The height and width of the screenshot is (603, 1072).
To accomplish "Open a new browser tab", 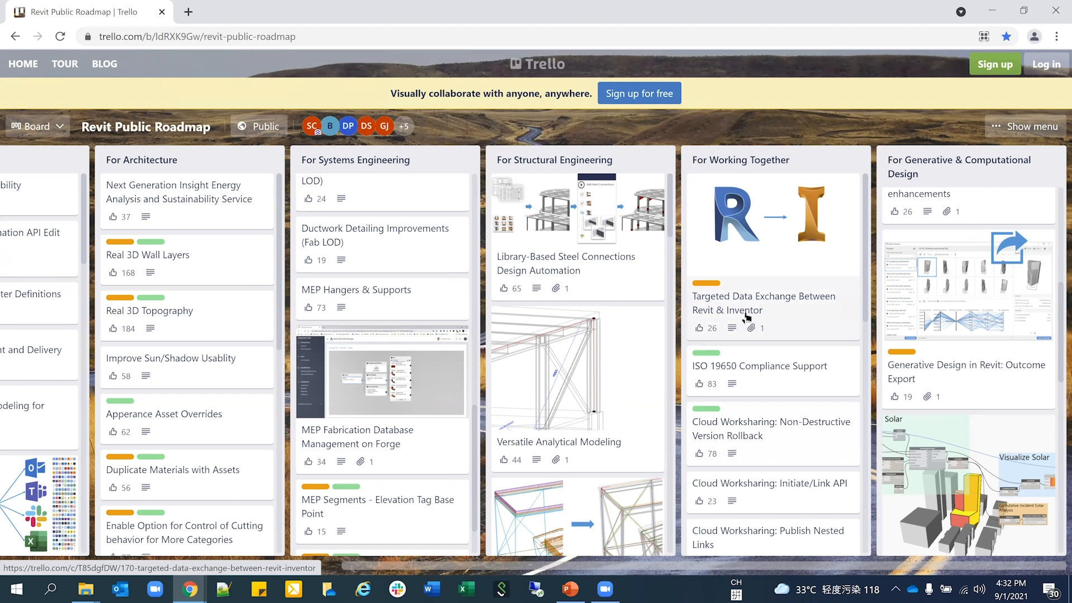I will click(x=188, y=12).
